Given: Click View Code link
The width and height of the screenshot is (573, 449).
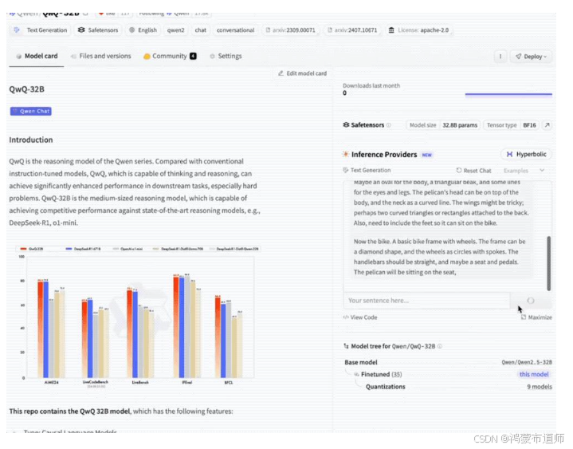Looking at the screenshot, I should point(360,317).
